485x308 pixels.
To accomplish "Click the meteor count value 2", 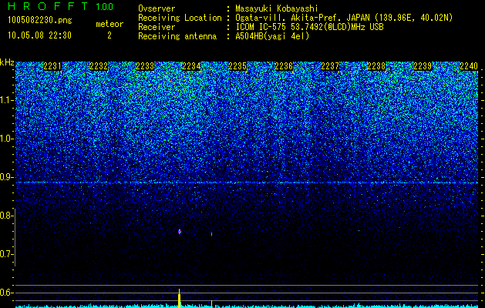I will point(109,35).
